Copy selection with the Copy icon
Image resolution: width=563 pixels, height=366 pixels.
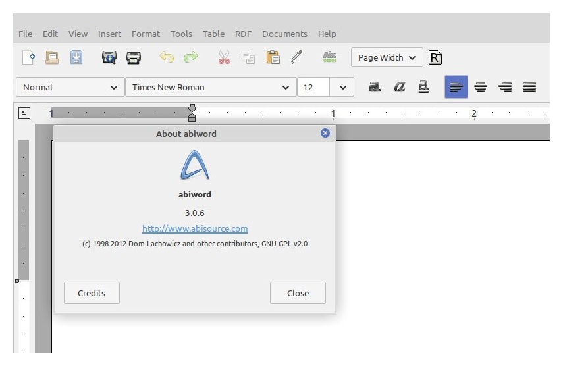point(248,57)
